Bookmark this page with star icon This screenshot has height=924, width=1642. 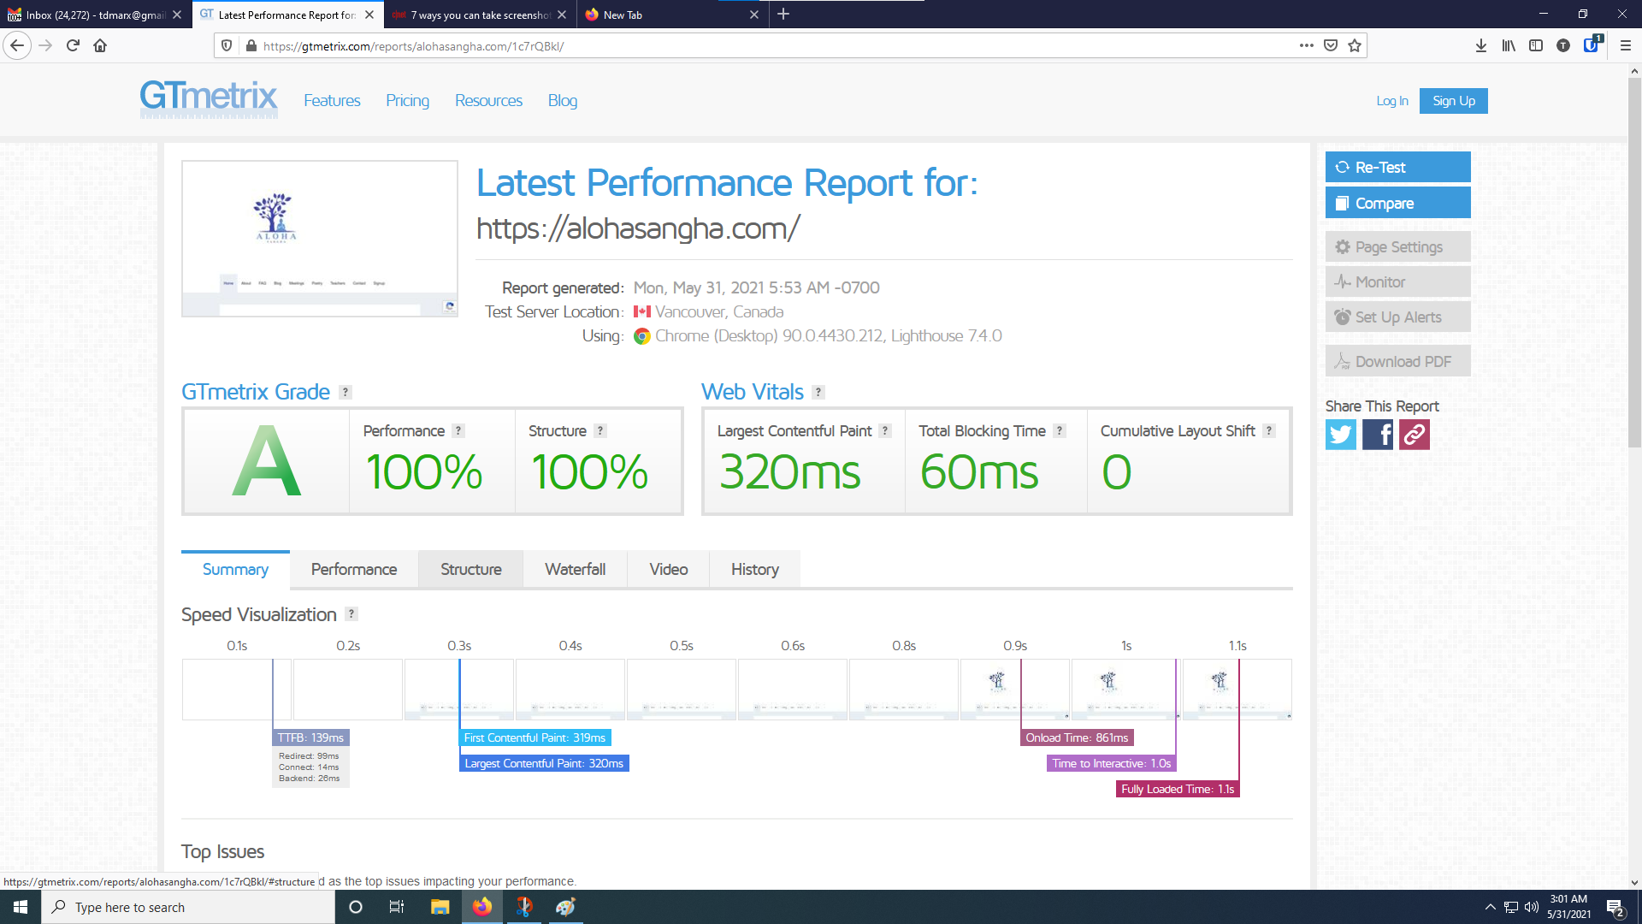click(x=1355, y=45)
